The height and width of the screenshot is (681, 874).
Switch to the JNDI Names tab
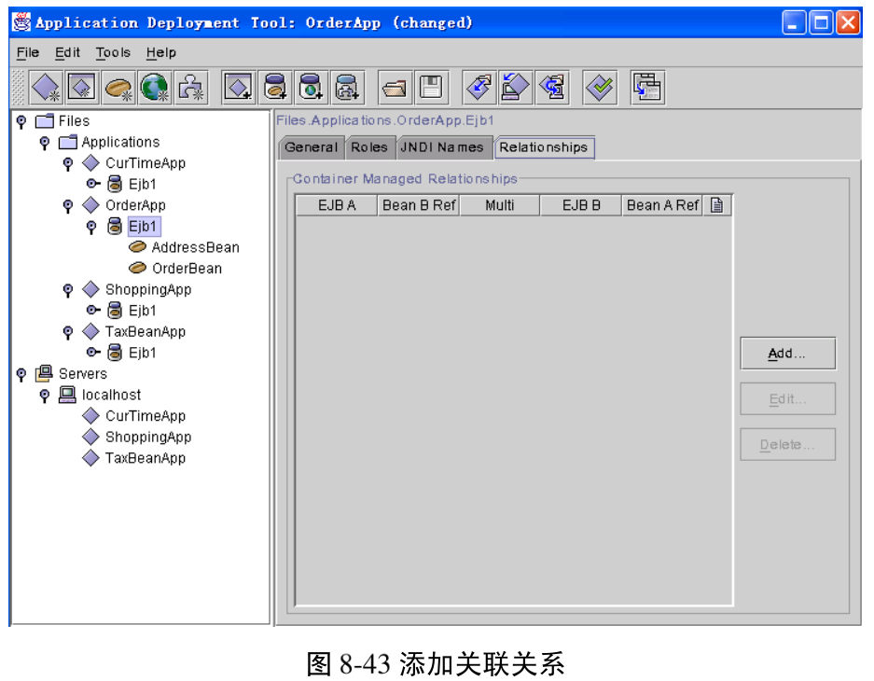point(442,147)
